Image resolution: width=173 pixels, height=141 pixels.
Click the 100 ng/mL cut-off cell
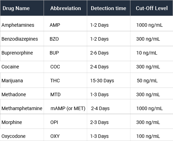152,135
